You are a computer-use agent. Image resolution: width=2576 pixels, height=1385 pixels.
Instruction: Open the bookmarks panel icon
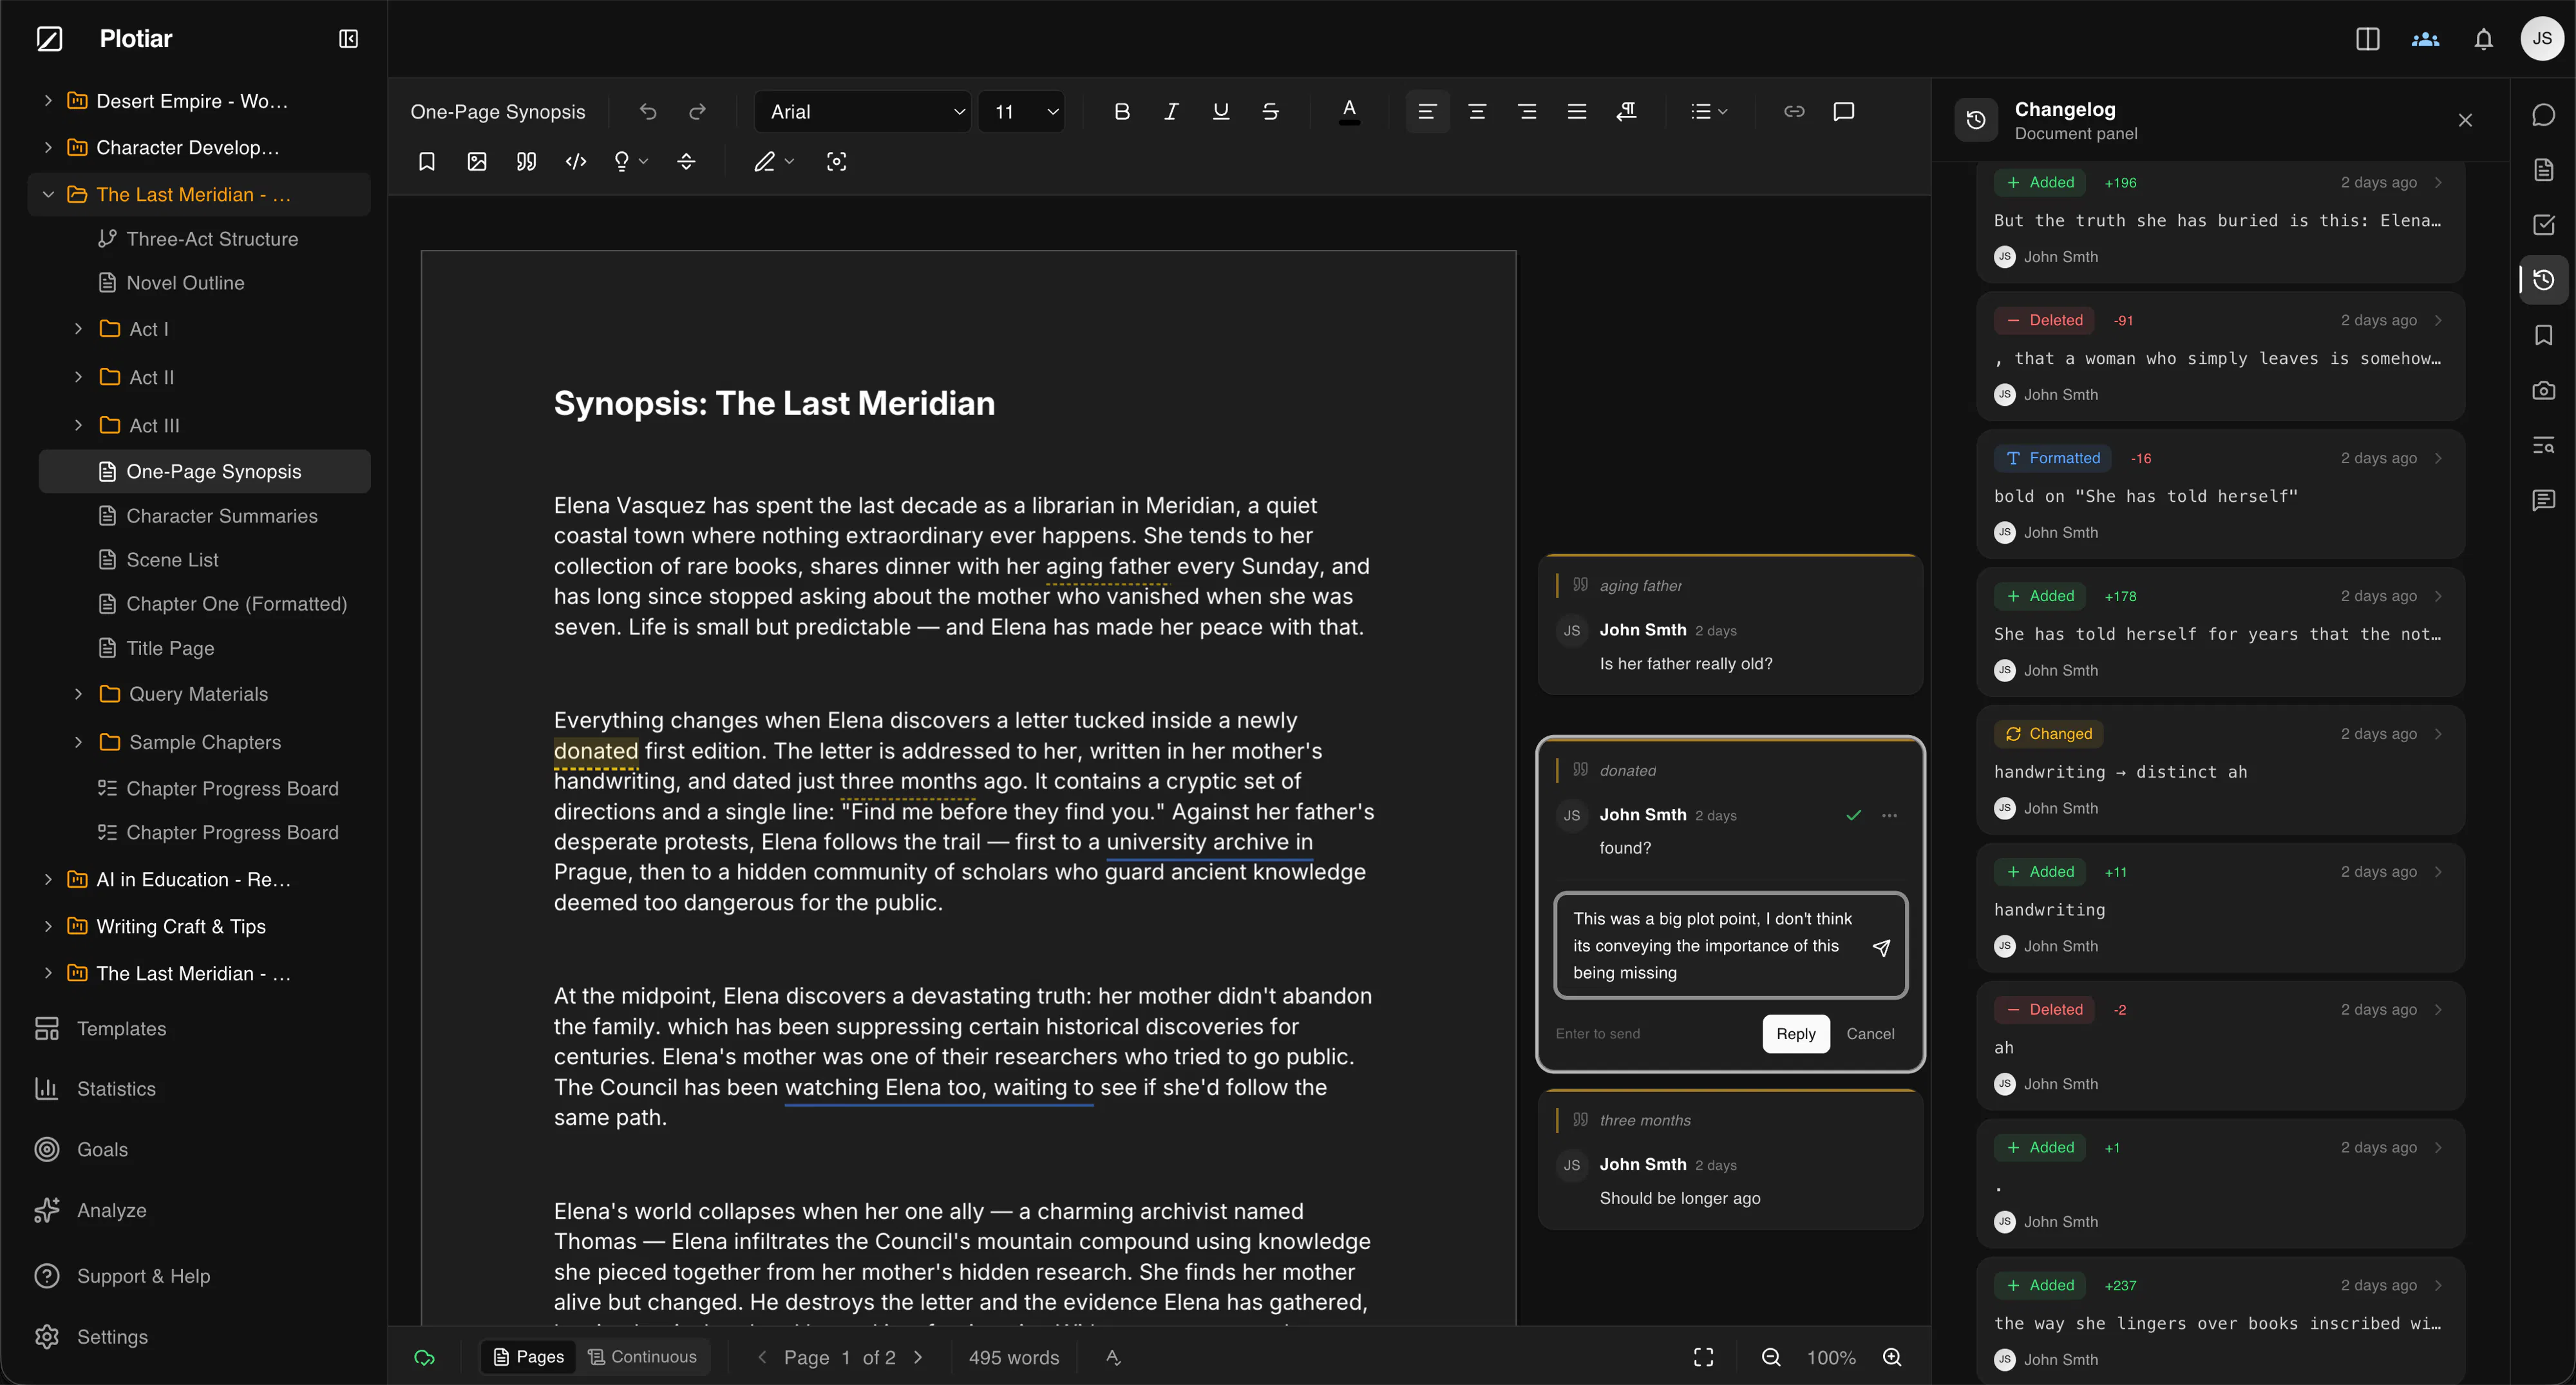click(x=2543, y=335)
